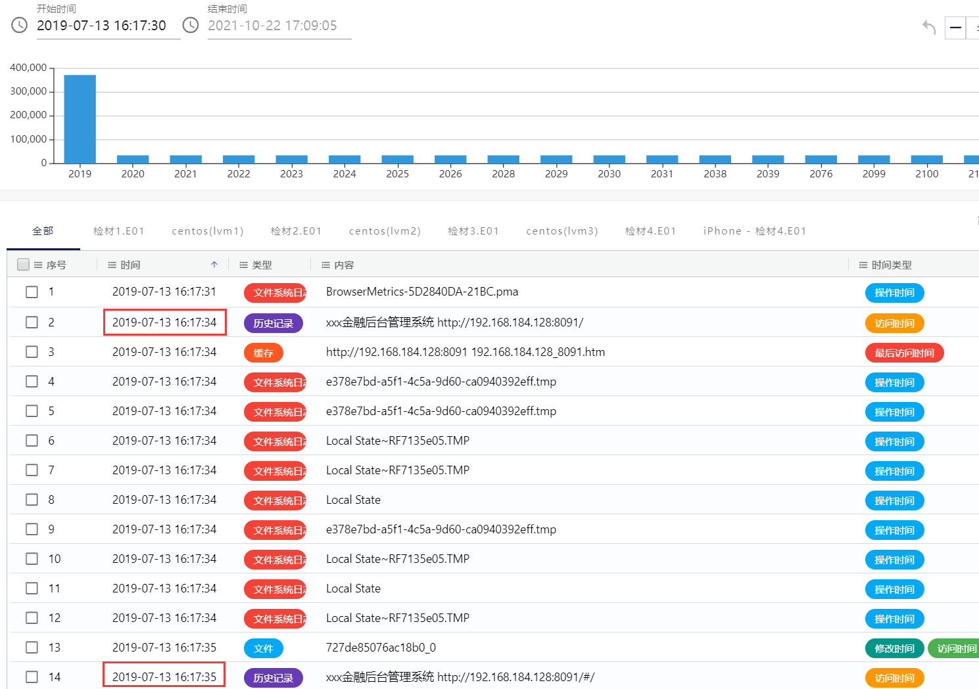Screen dimensions: 979x689
Task: Switch to the 检材3.E01 tab
Action: [x=473, y=231]
